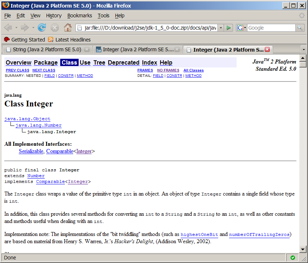The width and height of the screenshot is (308, 263).
Task: Close the active Integer tab
Action: (267, 49)
